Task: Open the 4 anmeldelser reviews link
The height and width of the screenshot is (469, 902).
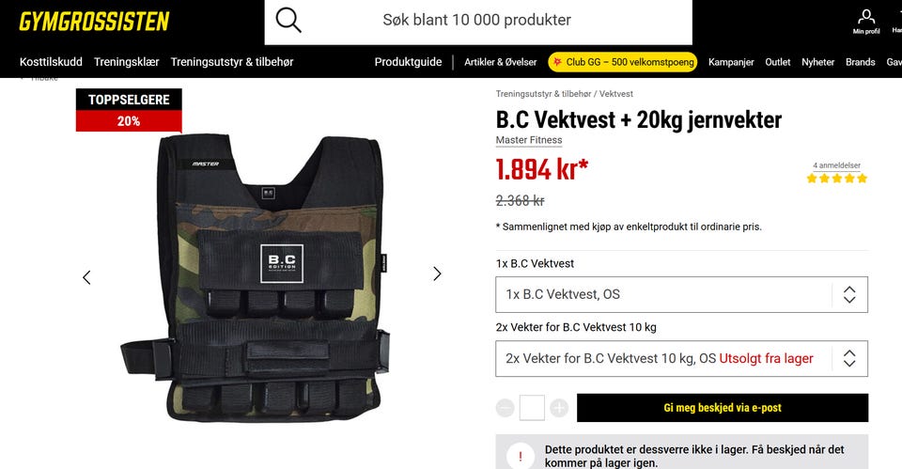Action: click(837, 165)
